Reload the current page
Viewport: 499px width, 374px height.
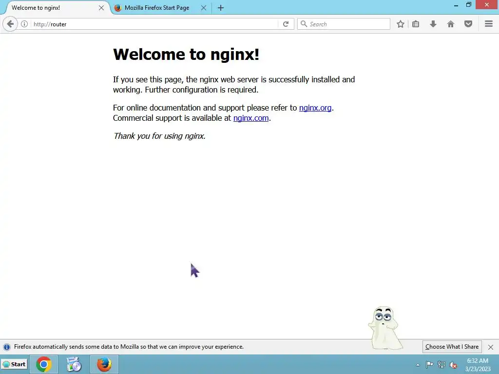[x=286, y=24]
